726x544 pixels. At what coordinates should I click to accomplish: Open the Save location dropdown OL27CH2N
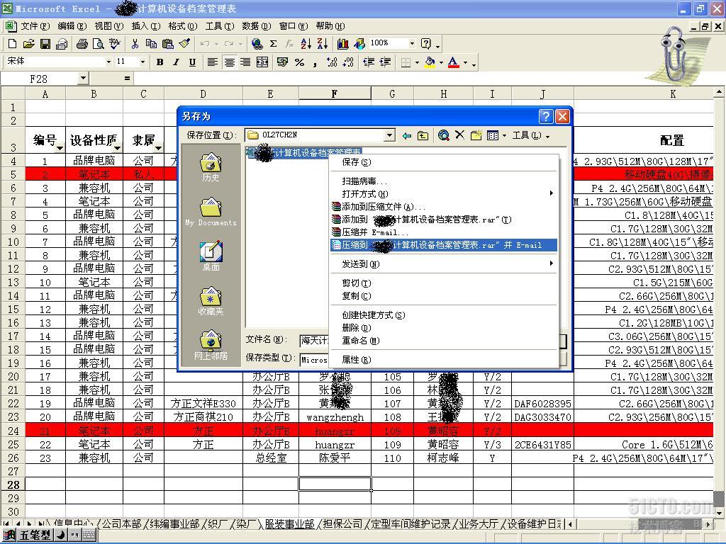click(x=390, y=135)
